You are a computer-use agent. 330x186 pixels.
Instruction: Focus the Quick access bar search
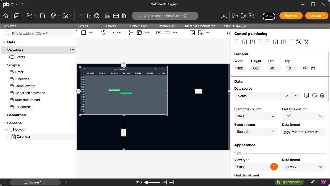(x=165, y=16)
